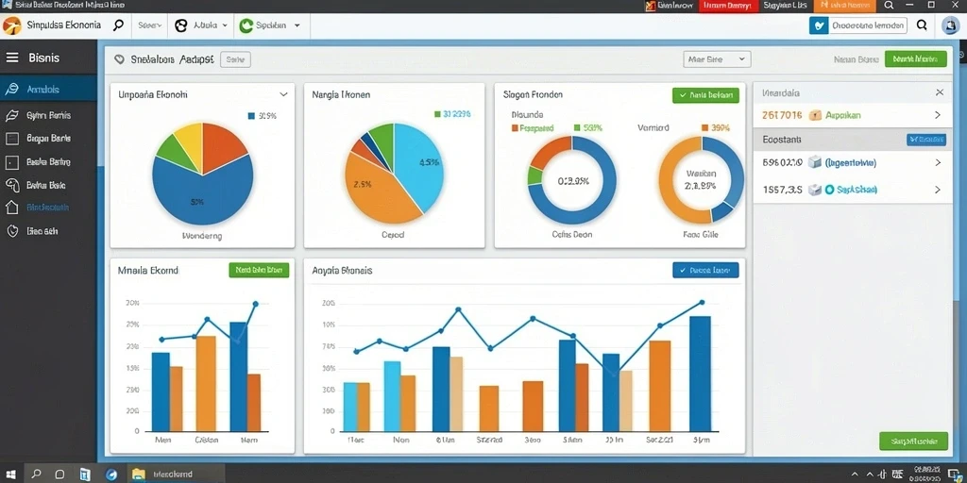This screenshot has width=967, height=483.
Task: Open the Windows Start menu
Action: coord(12,474)
